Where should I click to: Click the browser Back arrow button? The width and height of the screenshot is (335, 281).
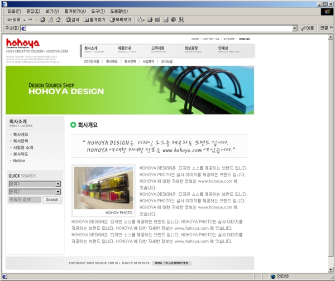pyautogui.click(x=13, y=20)
